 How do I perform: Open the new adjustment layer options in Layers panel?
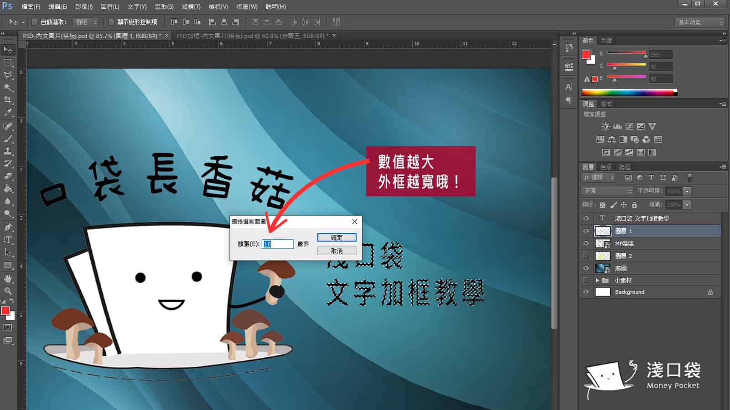[x=640, y=178]
